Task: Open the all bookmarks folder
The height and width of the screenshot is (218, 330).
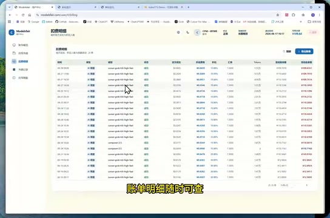Action: coord(314,22)
